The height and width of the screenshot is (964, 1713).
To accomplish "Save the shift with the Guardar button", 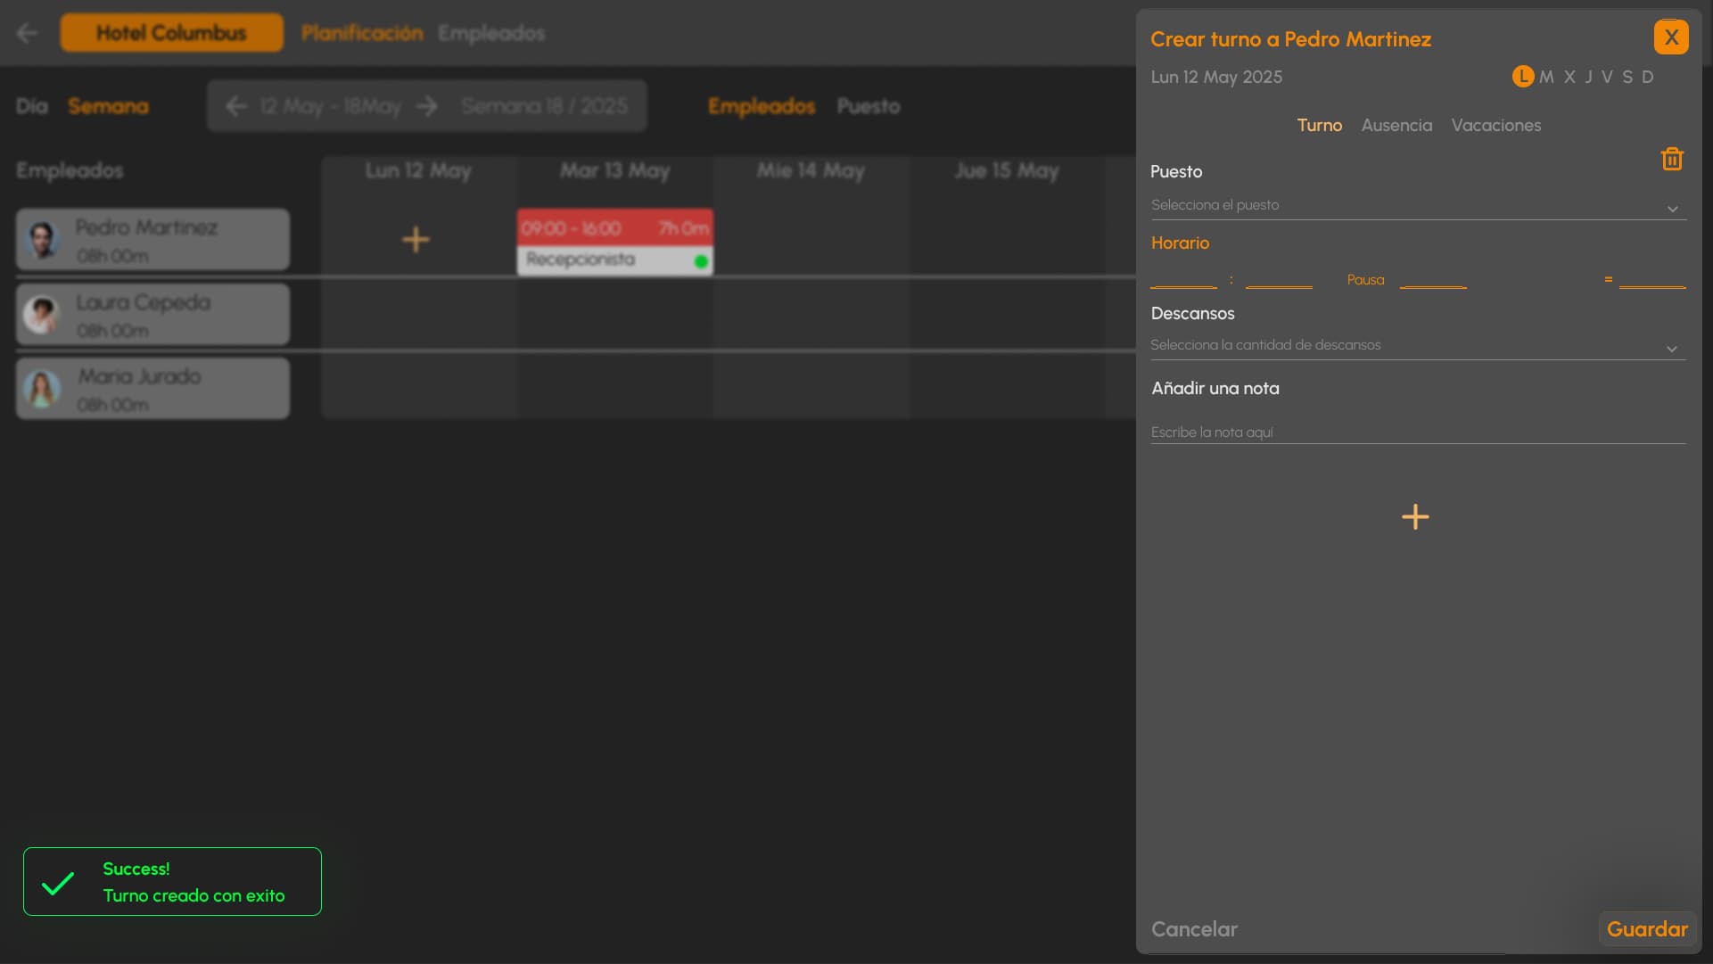I will click(x=1645, y=929).
